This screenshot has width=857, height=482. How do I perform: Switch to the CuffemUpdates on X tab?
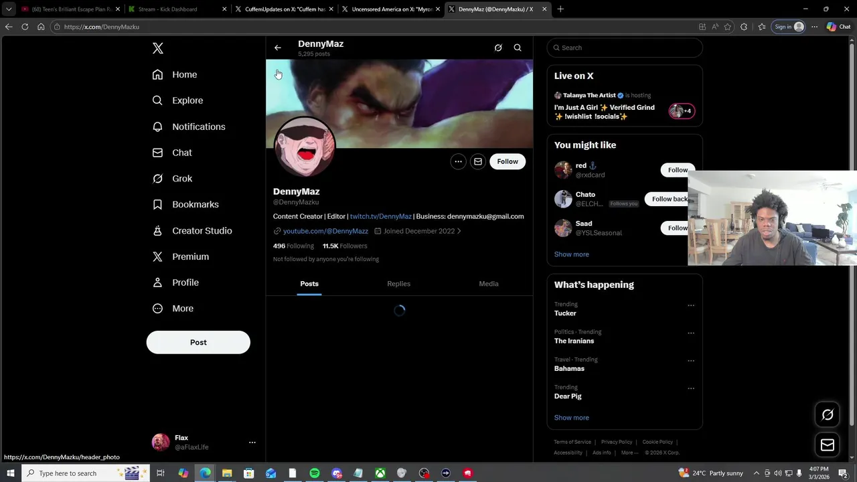pos(285,9)
